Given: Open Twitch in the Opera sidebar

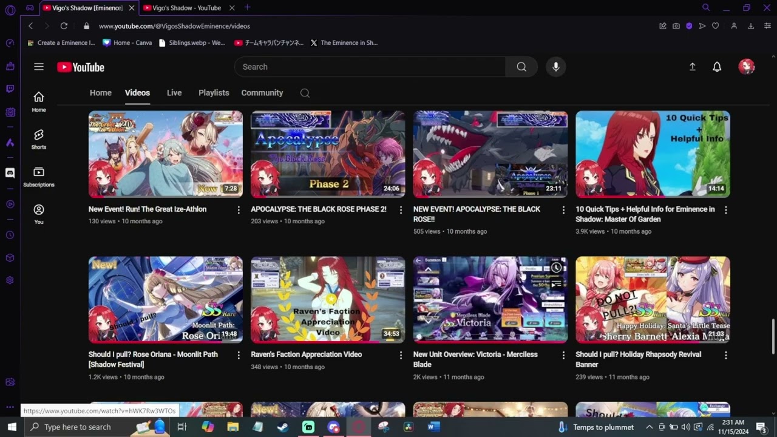Looking at the screenshot, I should [10, 89].
